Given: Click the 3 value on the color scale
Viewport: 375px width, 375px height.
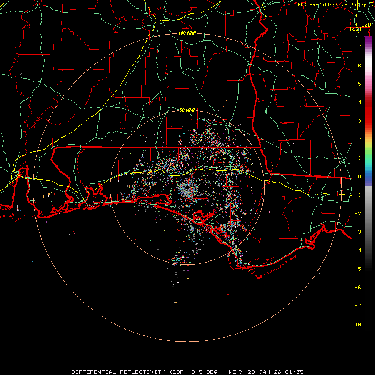Looking at the screenshot, I should tap(360, 121).
